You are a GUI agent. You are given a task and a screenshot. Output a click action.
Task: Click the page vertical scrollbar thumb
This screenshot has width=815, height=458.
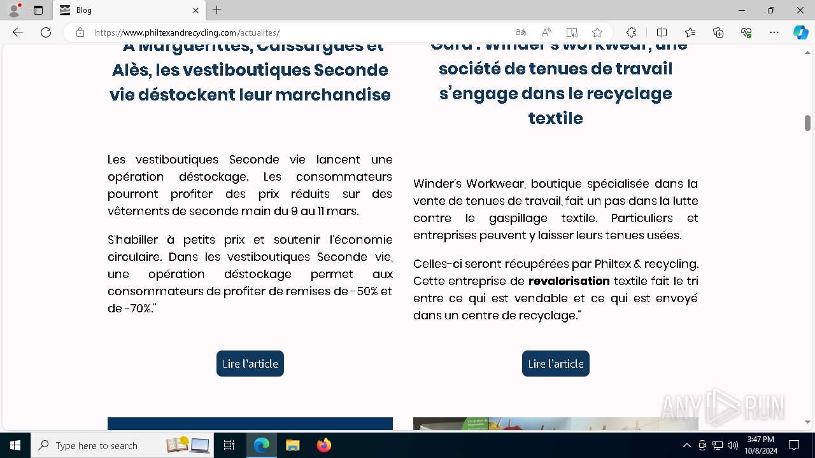[x=807, y=123]
